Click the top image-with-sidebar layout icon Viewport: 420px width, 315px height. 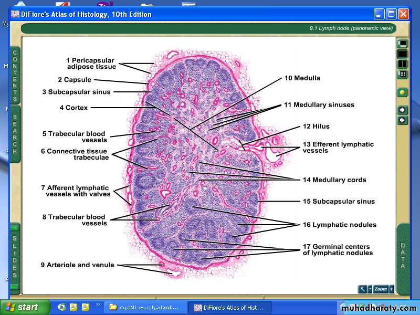[x=403, y=44]
